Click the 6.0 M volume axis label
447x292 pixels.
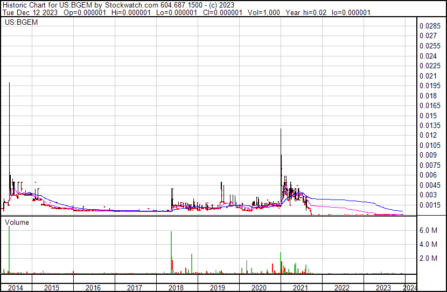tap(429, 230)
